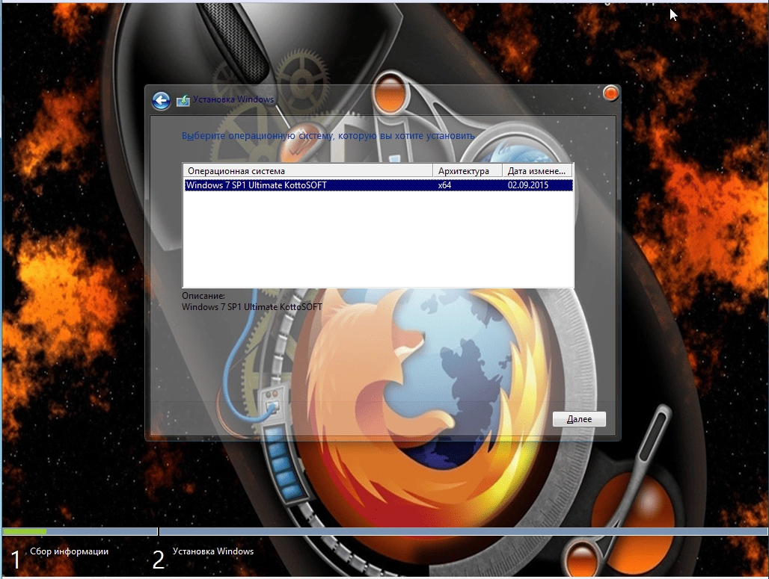Close the setup dialog with orange round button
Image resolution: width=769 pixels, height=579 pixels.
pos(610,93)
